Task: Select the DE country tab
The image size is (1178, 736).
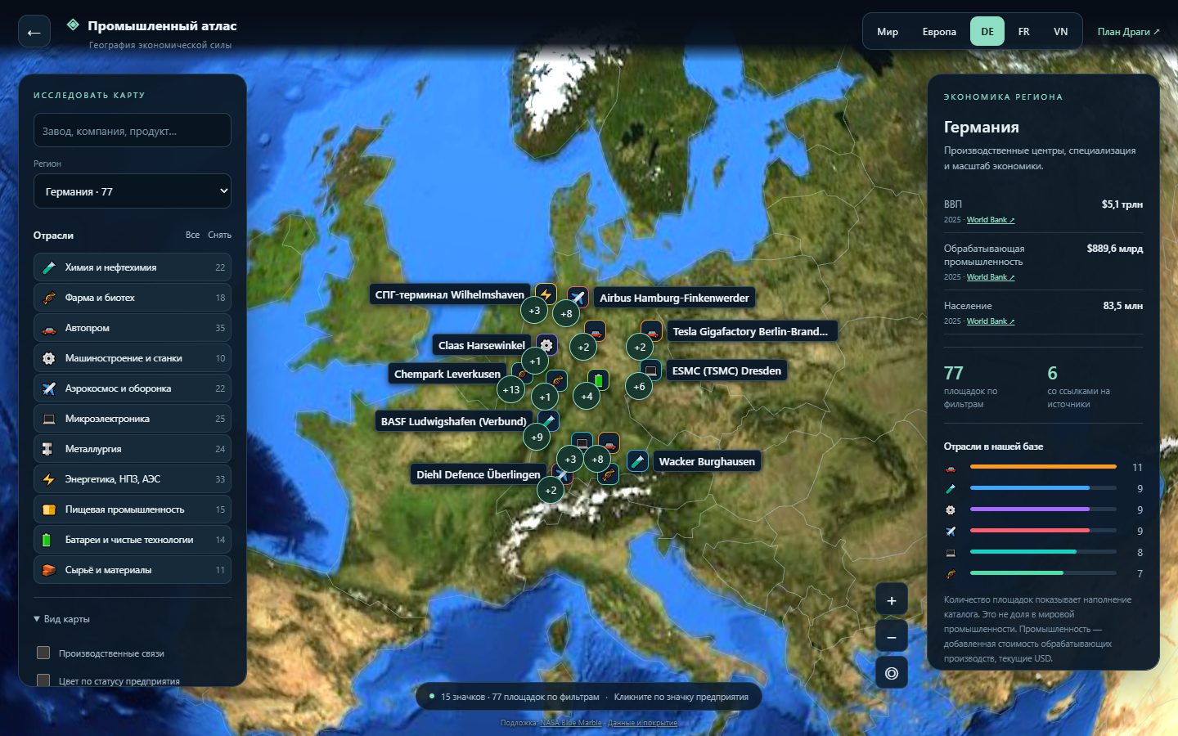Action: [x=987, y=32]
